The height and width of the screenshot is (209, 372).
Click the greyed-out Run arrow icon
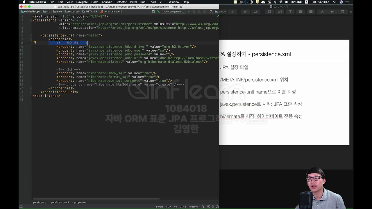point(189,12)
